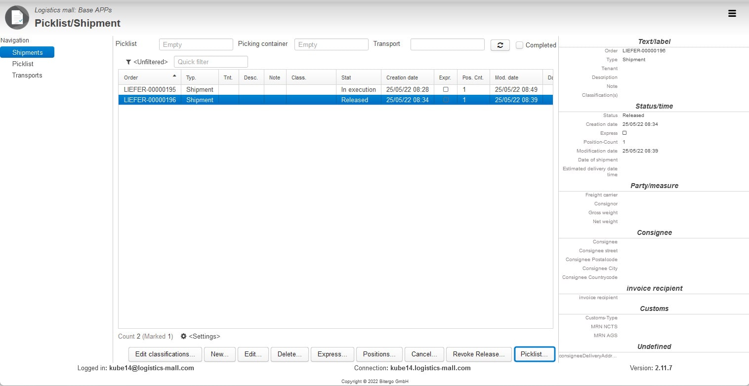Click the Express... button
The width and height of the screenshot is (749, 386).
[333, 354]
